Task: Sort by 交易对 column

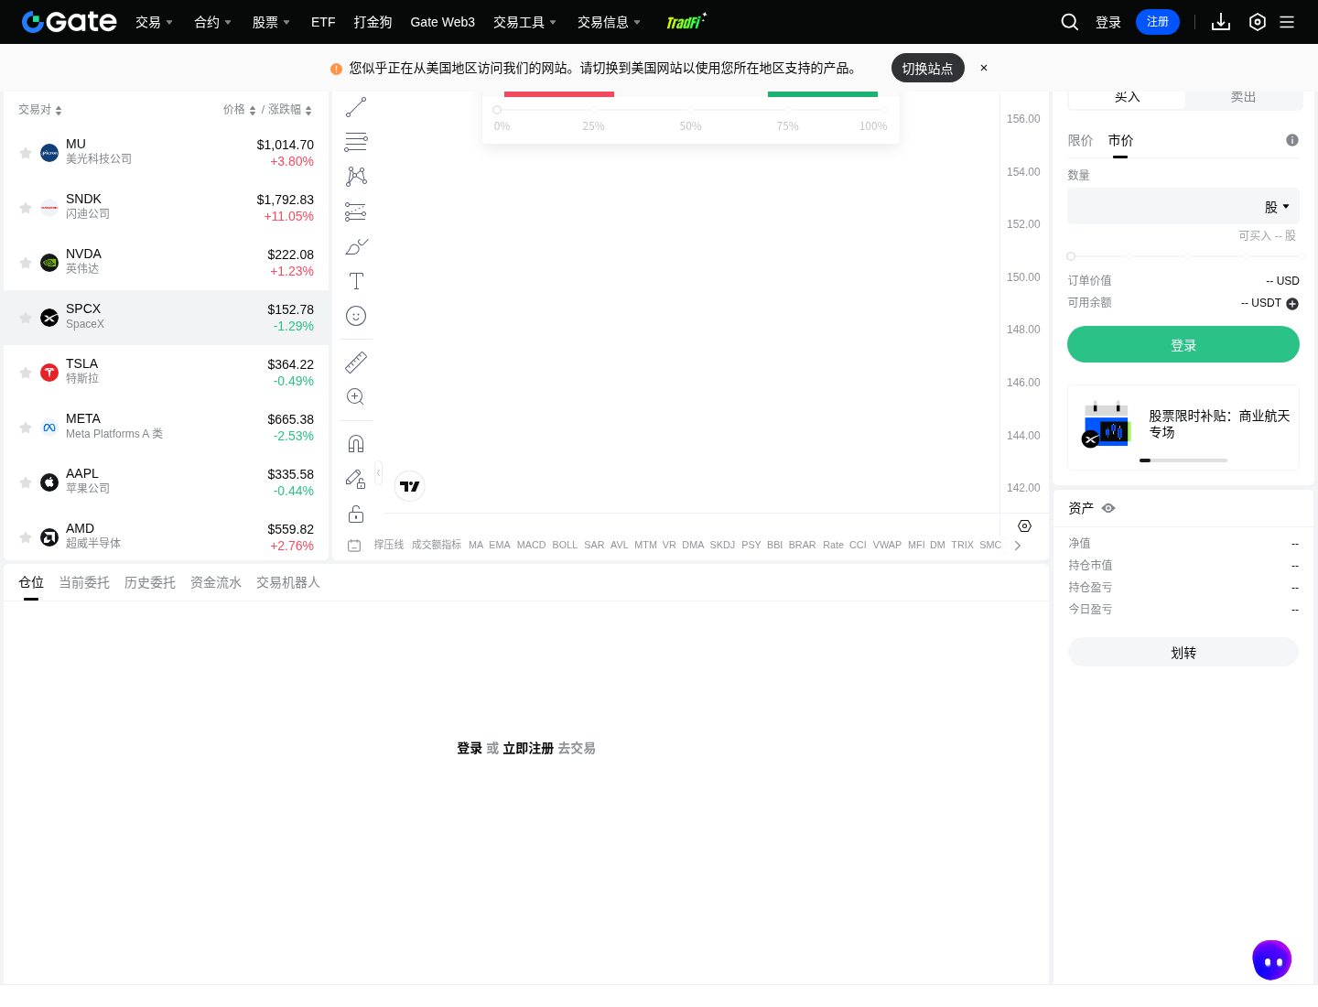Action: coord(40,110)
